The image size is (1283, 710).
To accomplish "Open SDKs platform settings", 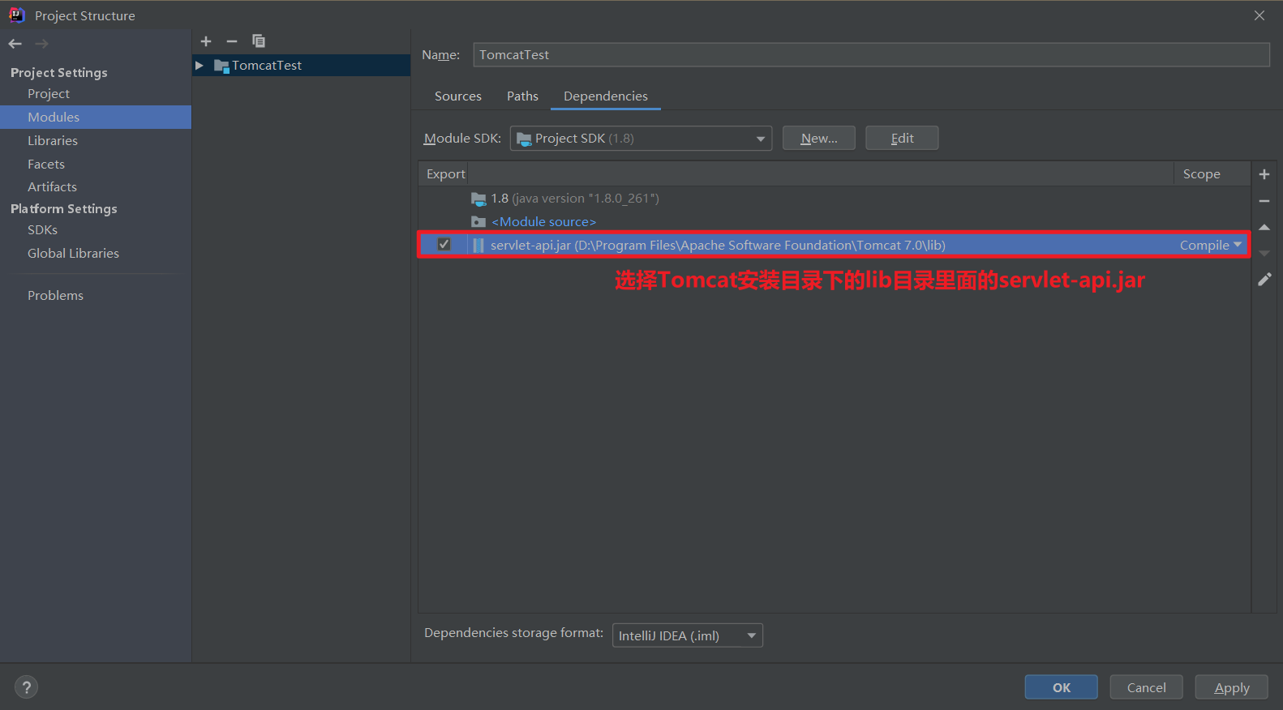I will [42, 230].
